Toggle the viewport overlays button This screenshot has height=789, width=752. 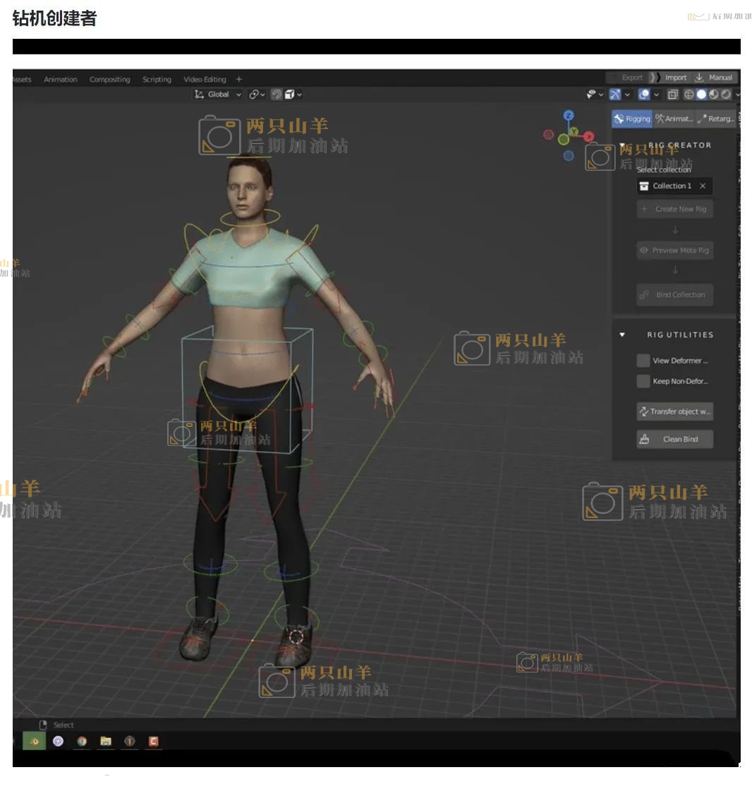644,95
